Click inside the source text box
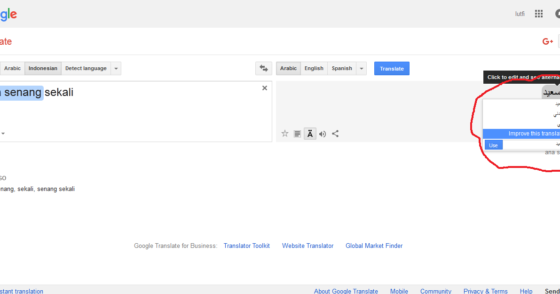This screenshot has height=294, width=560. tap(136, 111)
